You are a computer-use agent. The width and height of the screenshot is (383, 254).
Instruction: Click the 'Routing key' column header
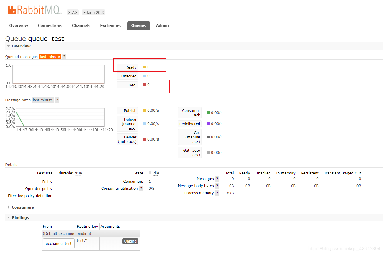[88, 227]
